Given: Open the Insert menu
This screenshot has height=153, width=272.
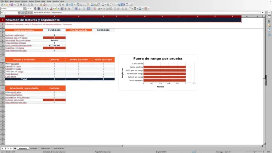Looking at the screenshot, I should (17, 1).
